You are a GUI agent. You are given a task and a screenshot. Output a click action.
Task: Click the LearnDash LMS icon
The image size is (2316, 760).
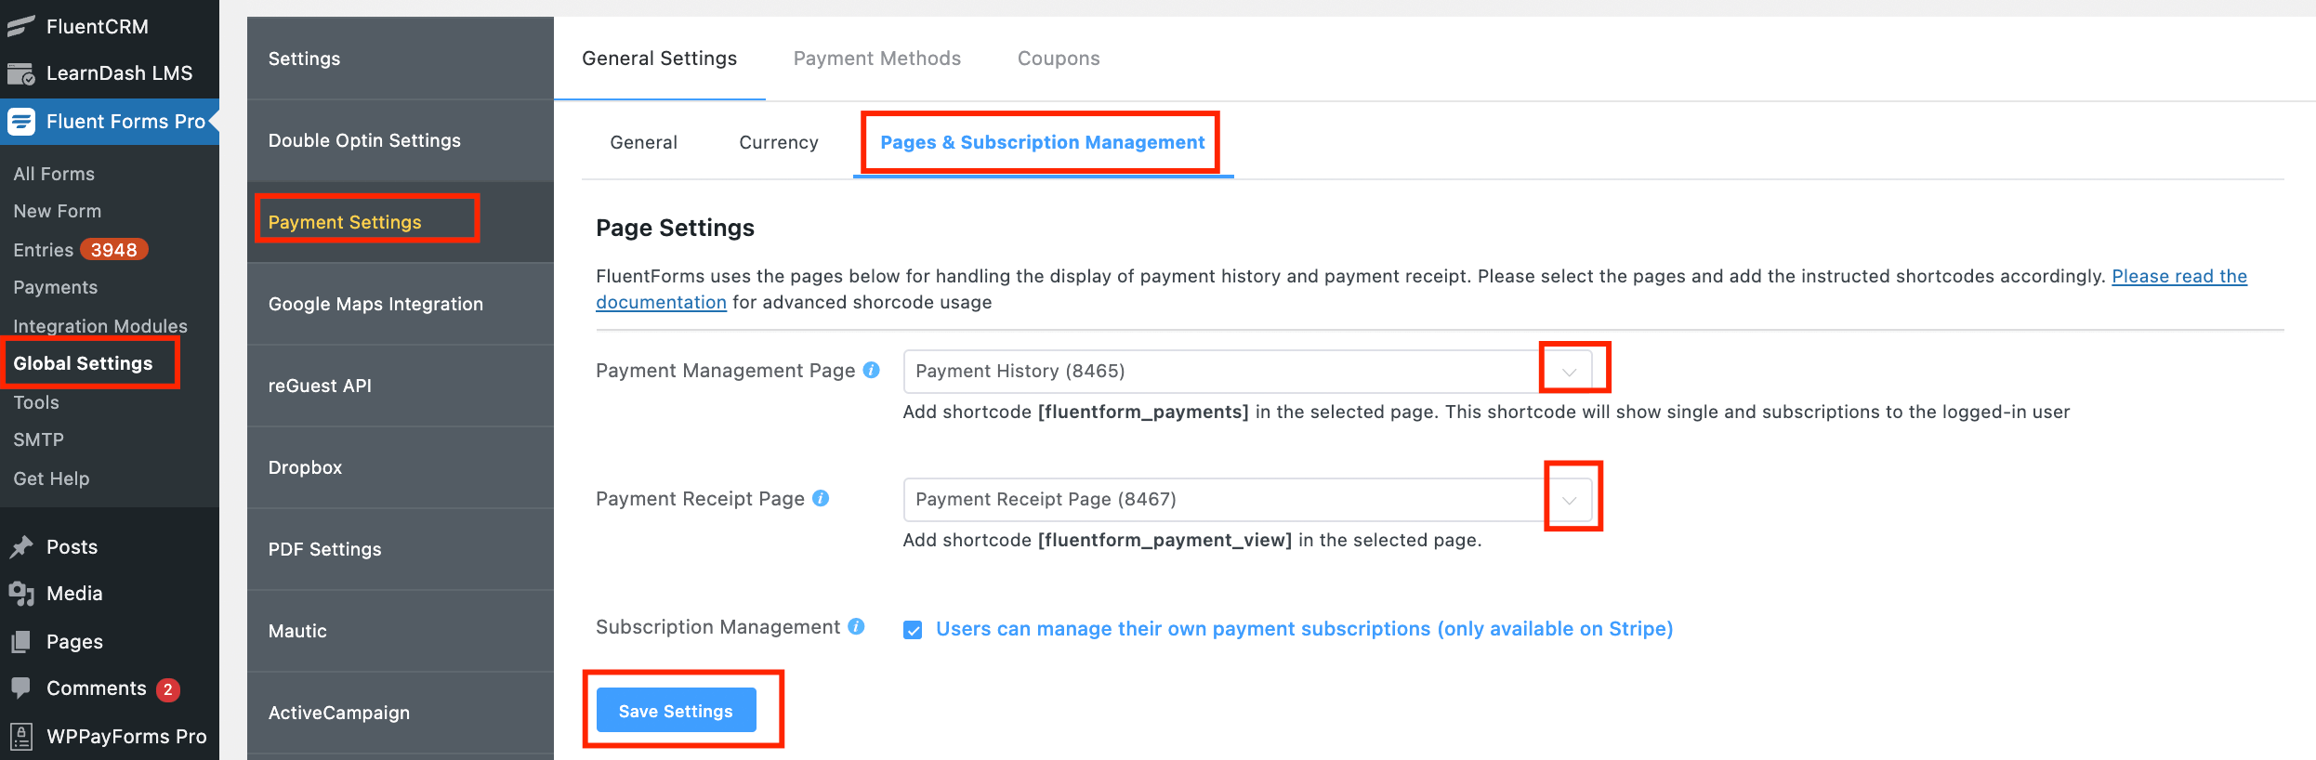pos(20,73)
